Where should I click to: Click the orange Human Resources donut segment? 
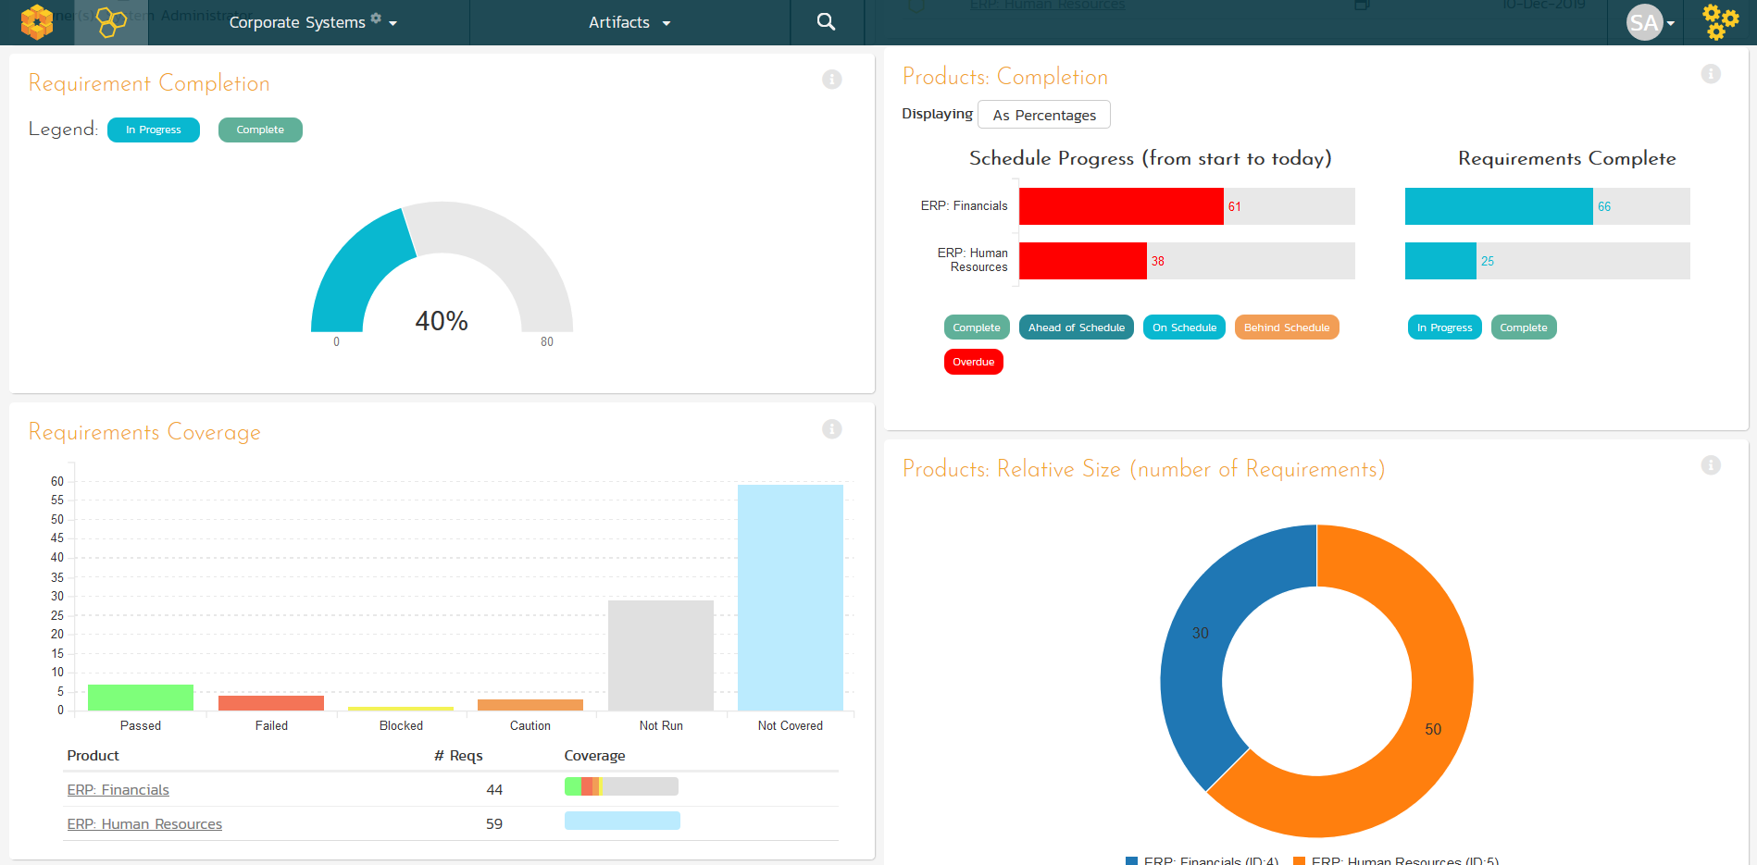point(1426,740)
